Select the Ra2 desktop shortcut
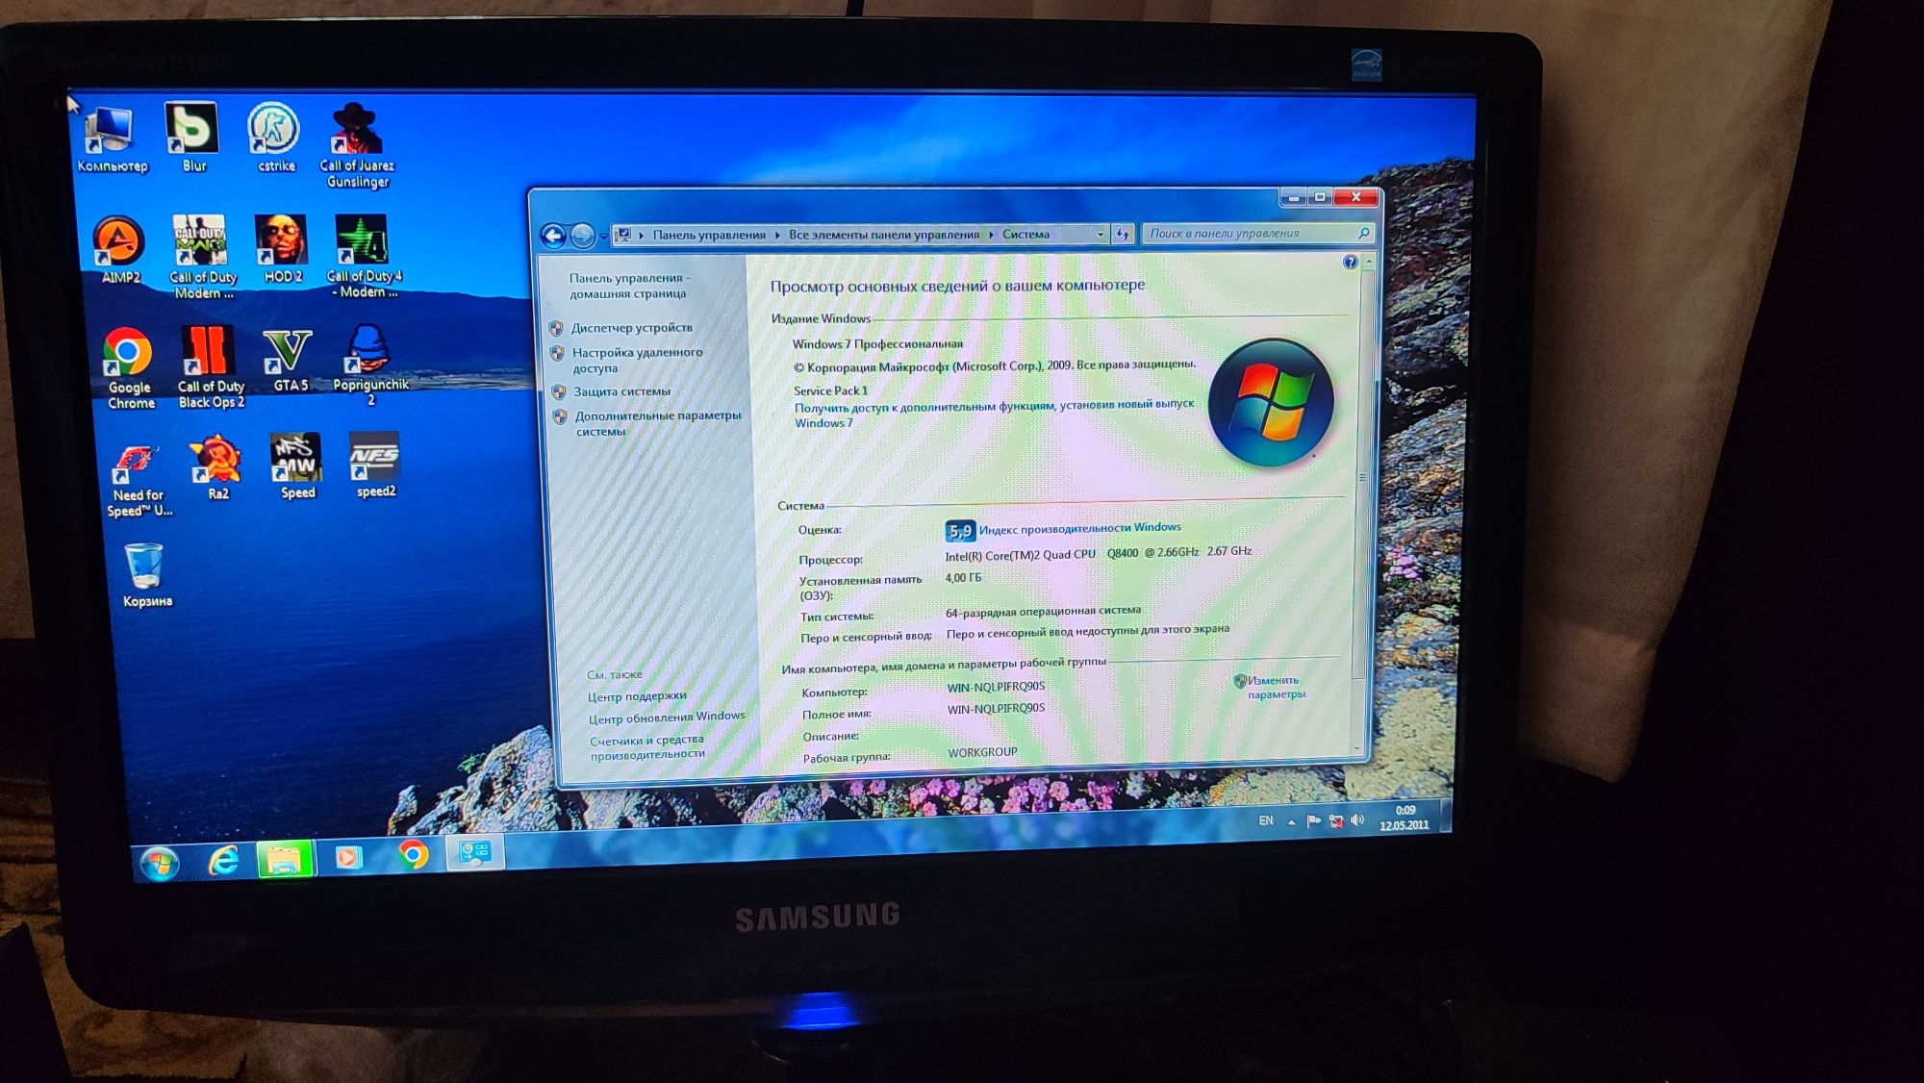This screenshot has height=1083, width=1924. (217, 467)
